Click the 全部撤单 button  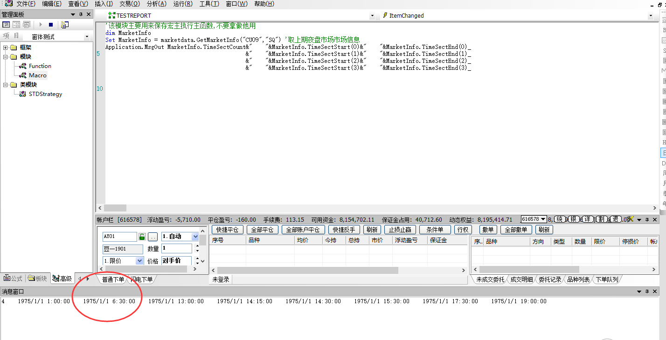tap(516, 230)
